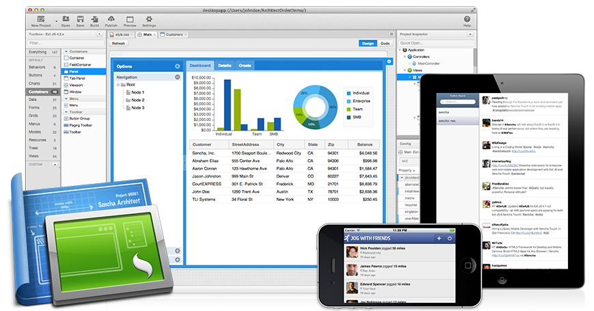Select the 'sencha' saved search on the iPad
This screenshot has height=311, width=594.
(457, 112)
